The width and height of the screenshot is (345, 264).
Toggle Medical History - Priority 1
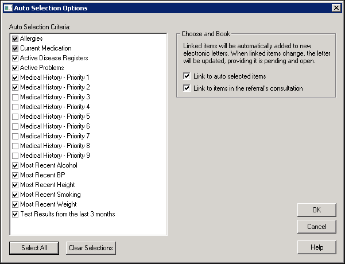[15, 77]
